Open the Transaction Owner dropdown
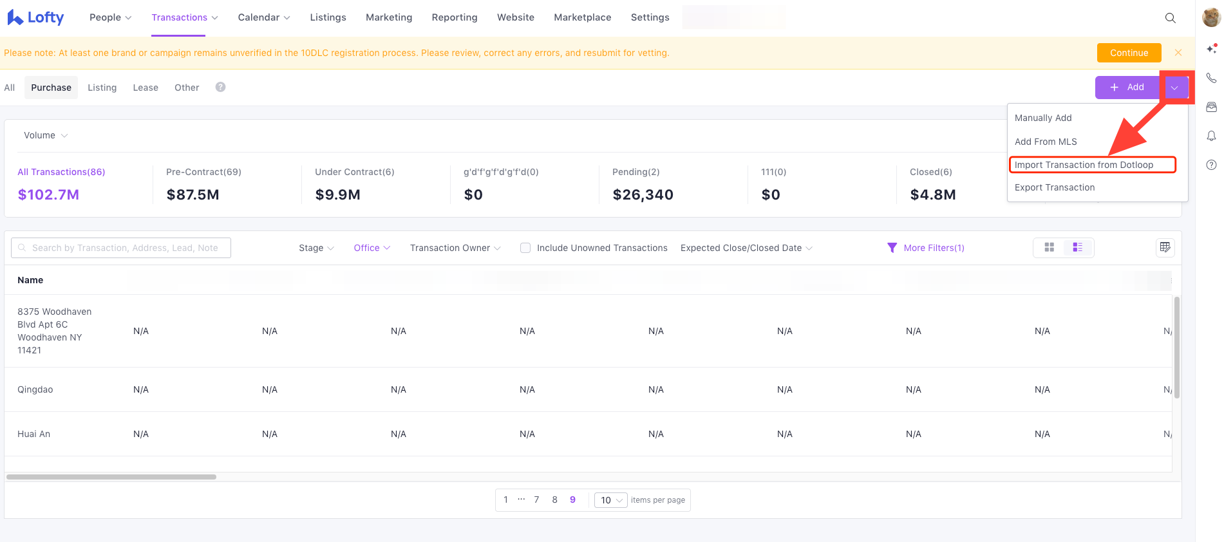Screen dimensions: 1224x542 pos(455,248)
